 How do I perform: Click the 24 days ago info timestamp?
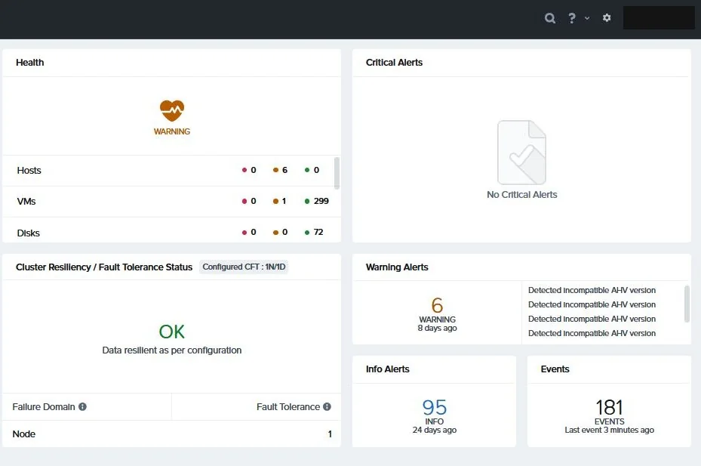[435, 431]
